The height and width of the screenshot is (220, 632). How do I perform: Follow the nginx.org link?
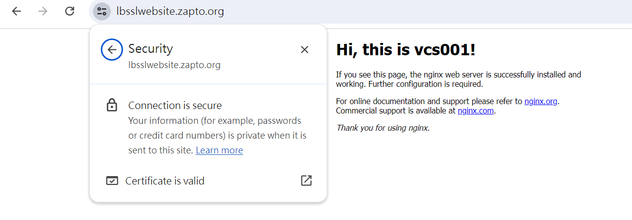coord(541,102)
